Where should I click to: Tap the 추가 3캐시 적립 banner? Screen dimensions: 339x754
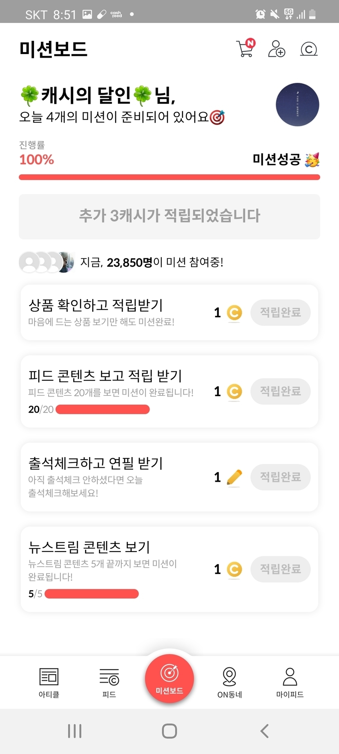169,216
